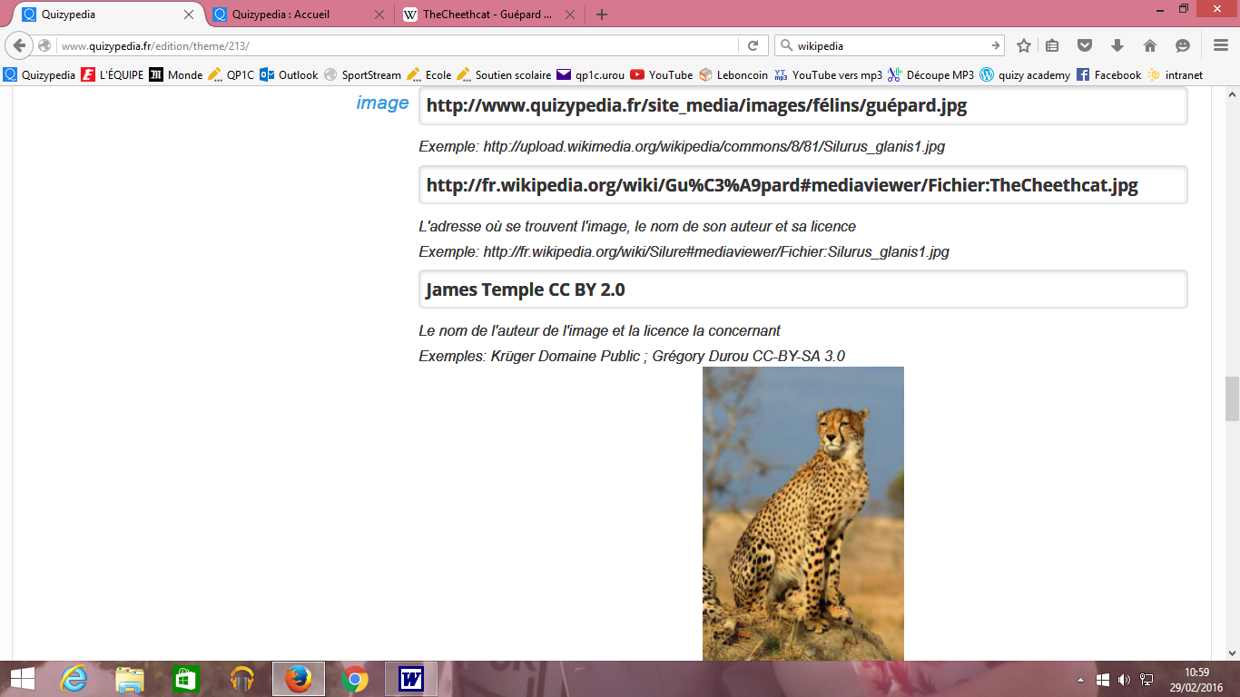Open the Firefox hamburger menu
1240x697 pixels.
point(1221,45)
